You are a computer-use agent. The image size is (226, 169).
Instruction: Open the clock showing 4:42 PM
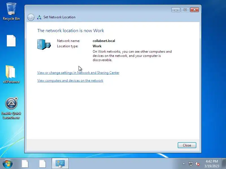(x=212, y=164)
